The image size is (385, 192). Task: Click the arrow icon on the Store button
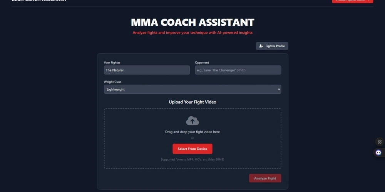369,0
